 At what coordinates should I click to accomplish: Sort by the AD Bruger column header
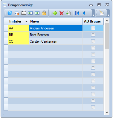[93, 21]
